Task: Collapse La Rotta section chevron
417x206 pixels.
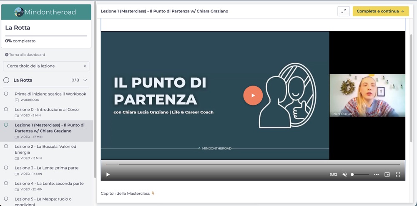Action: pos(85,80)
